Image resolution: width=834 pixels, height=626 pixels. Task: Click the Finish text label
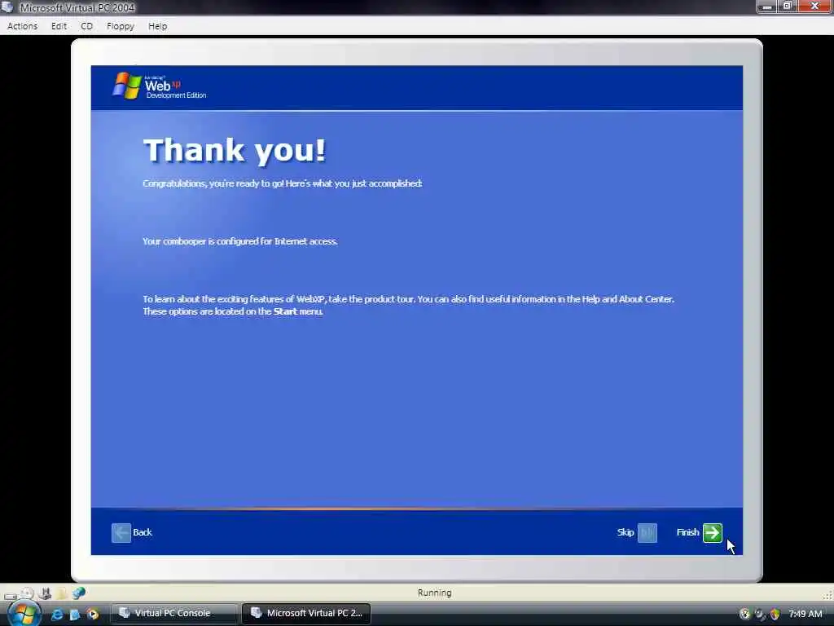pyautogui.click(x=687, y=532)
